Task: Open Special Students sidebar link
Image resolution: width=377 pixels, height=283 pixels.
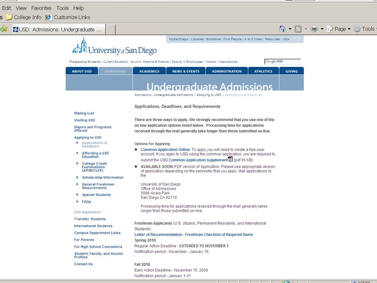Action: (97, 195)
